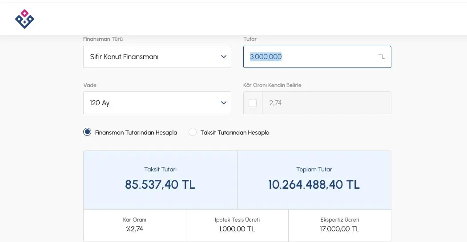Enable the Kâr Oranı Kendin Belirle checkbox
The width and height of the screenshot is (467, 242).
point(253,103)
